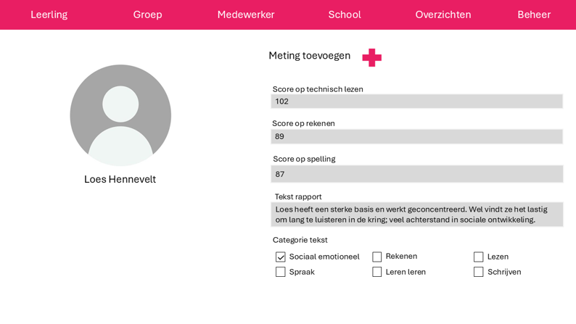Viewport: 576px width, 324px height.
Task: Check the Rekenen category checkbox
Action: pyautogui.click(x=377, y=257)
